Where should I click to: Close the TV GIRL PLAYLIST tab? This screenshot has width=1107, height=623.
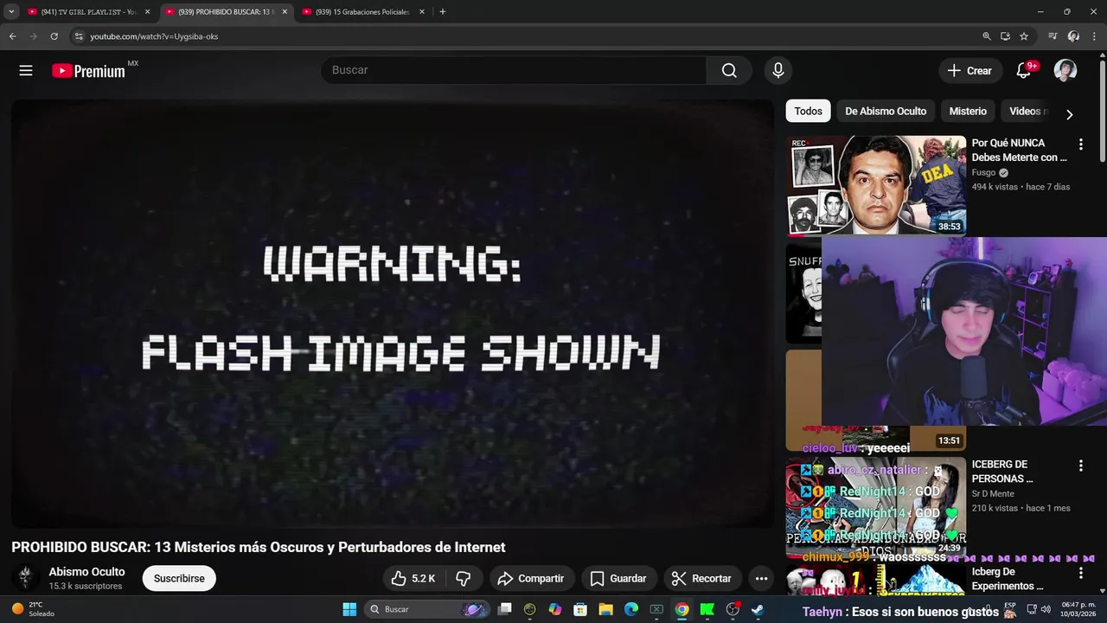[x=147, y=12]
